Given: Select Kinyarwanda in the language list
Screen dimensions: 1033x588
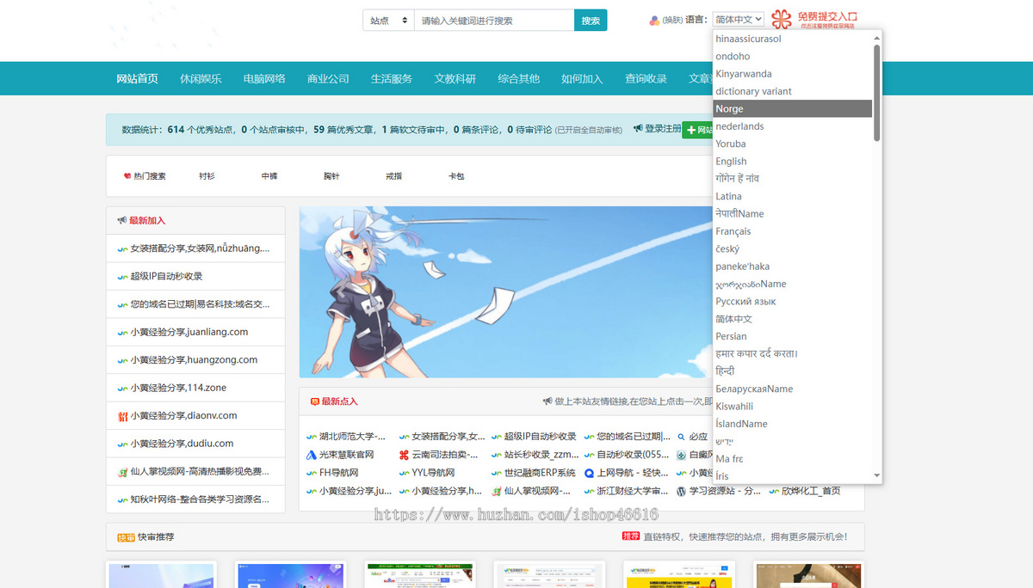Looking at the screenshot, I should click(x=792, y=74).
